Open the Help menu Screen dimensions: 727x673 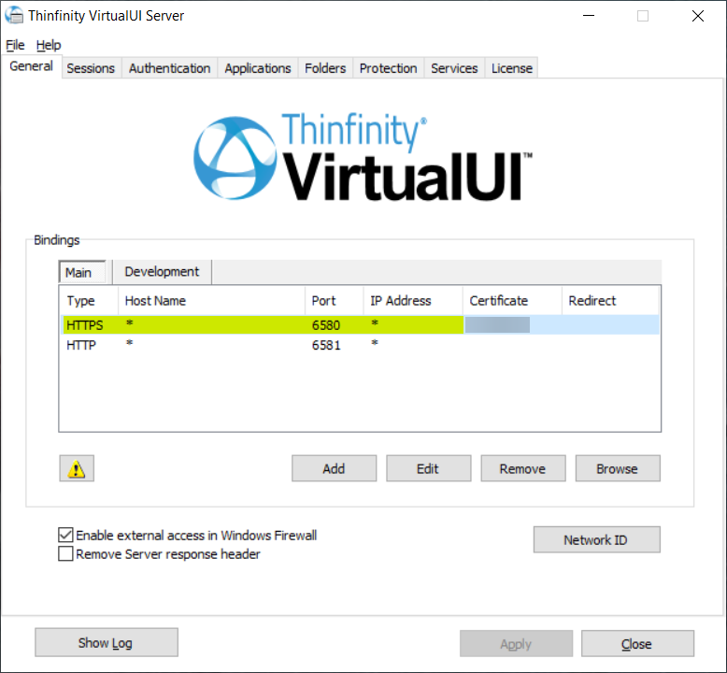coord(49,45)
